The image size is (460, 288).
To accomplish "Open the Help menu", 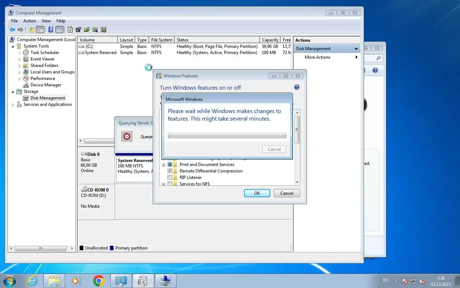I will pyautogui.click(x=61, y=21).
